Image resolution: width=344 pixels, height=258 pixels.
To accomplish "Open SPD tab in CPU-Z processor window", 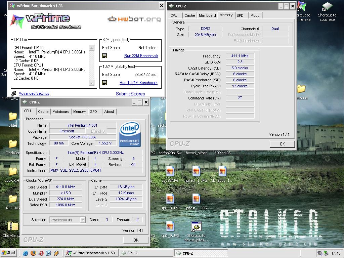I will [x=93, y=112].
